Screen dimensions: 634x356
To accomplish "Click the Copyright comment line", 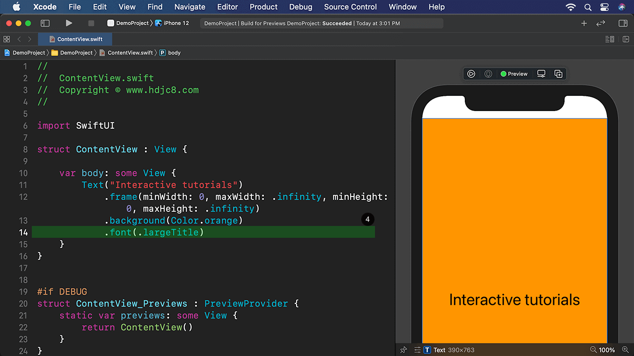I will pos(118,90).
